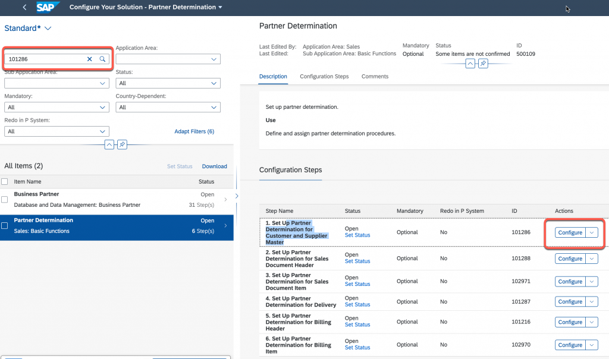609x359 pixels.
Task: Switch to the Comments tab
Action: [375, 77]
